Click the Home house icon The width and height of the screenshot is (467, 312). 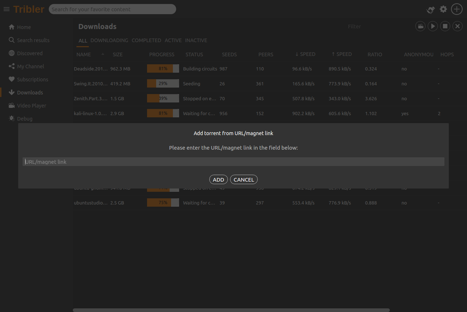point(12,27)
